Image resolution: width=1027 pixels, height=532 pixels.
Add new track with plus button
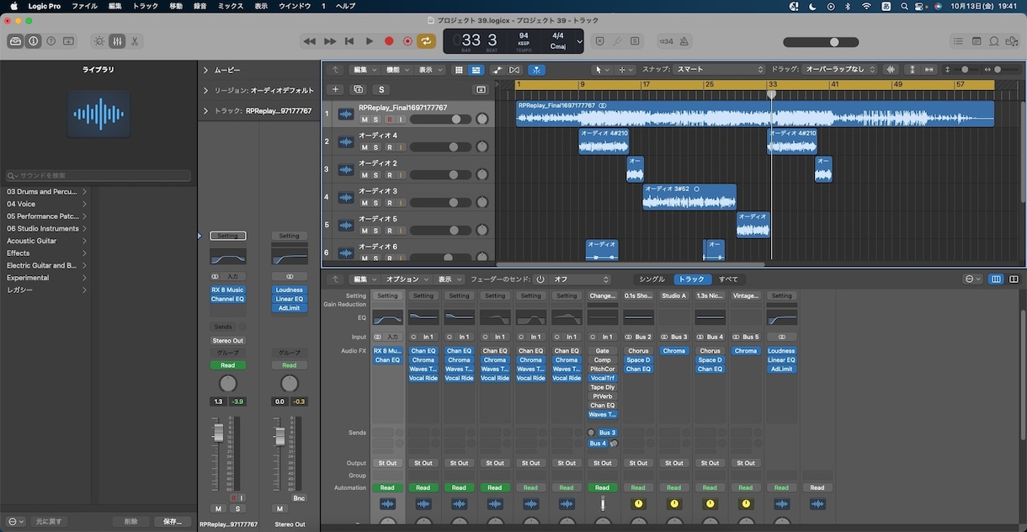click(x=335, y=89)
